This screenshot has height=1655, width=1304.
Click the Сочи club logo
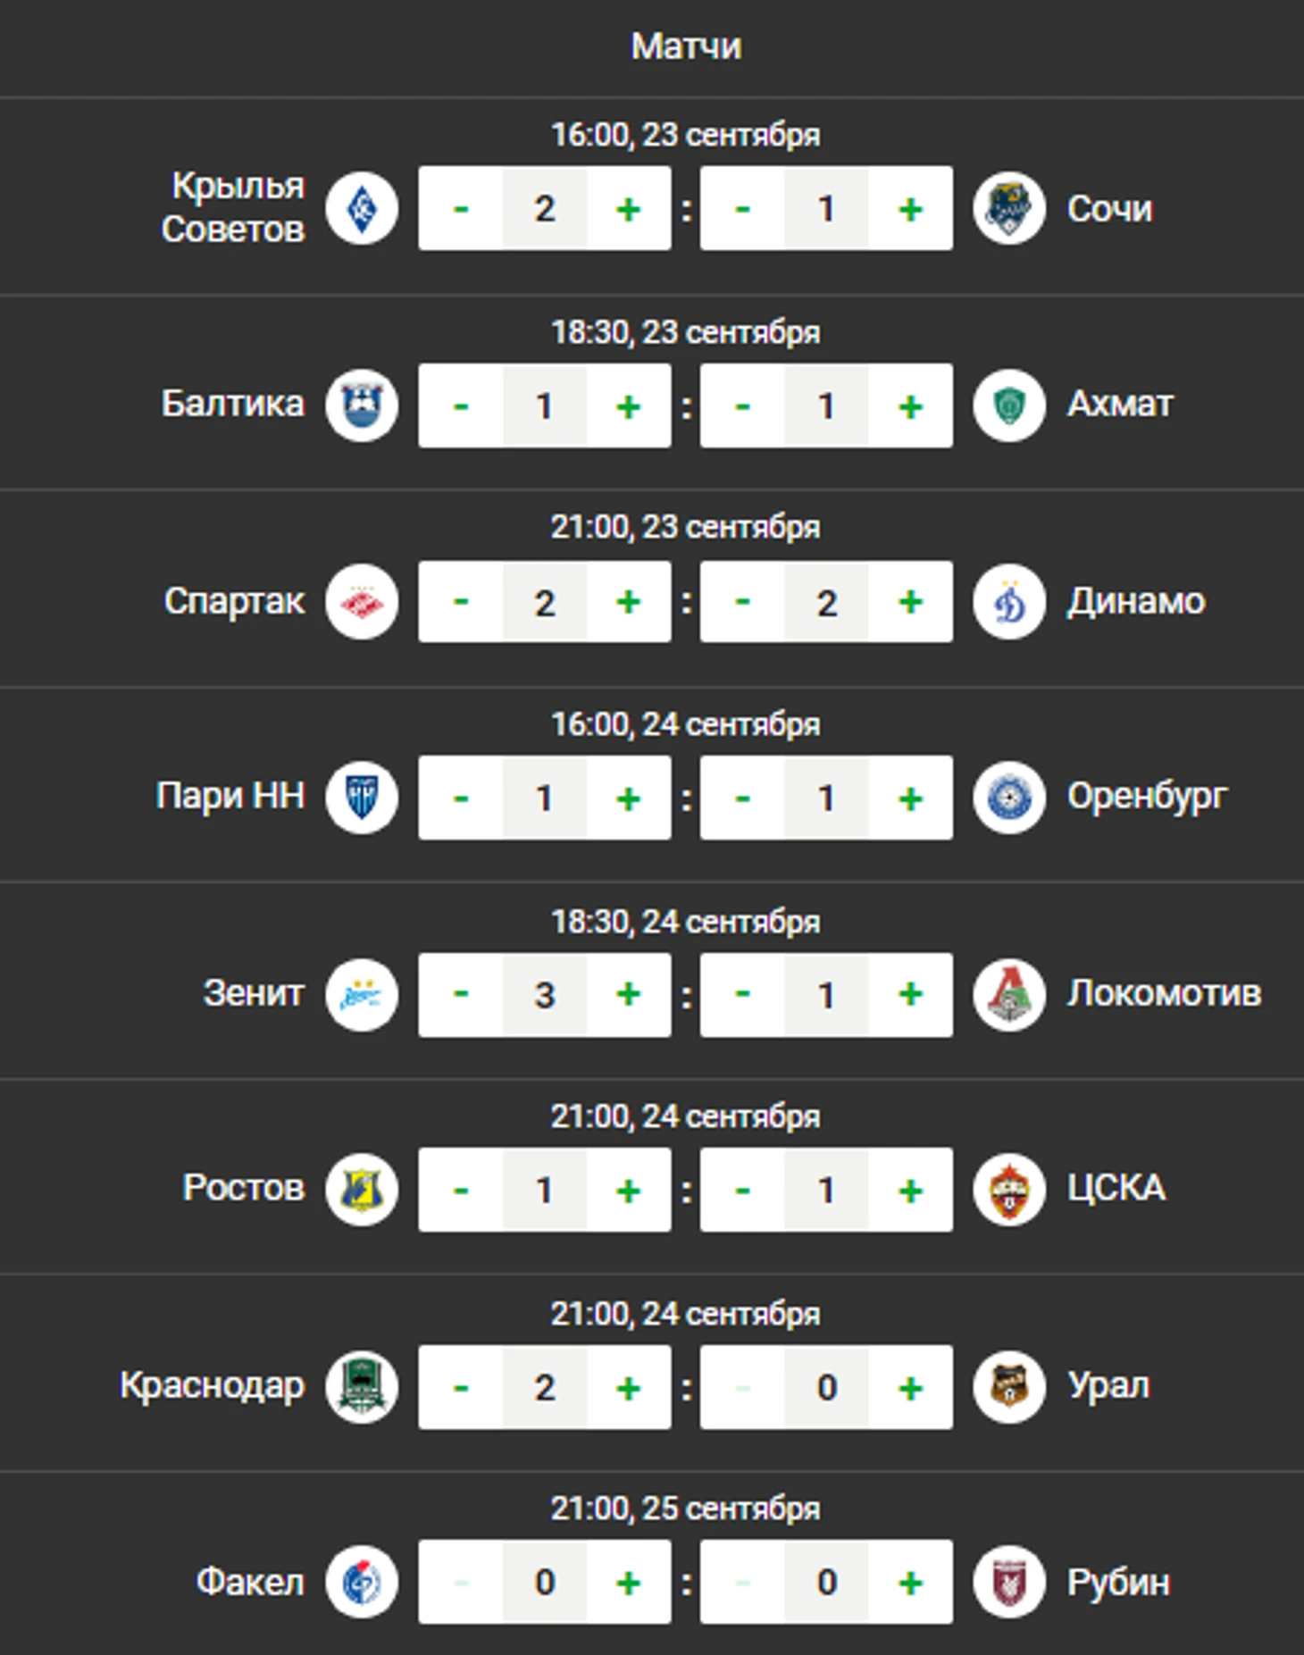[x=1009, y=209]
